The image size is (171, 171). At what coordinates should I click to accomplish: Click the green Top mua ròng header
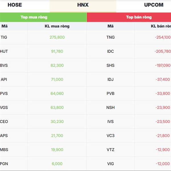43,17
